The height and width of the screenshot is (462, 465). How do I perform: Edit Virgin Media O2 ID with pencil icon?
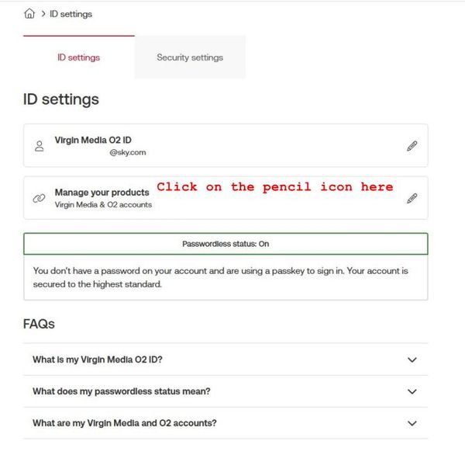tap(412, 146)
